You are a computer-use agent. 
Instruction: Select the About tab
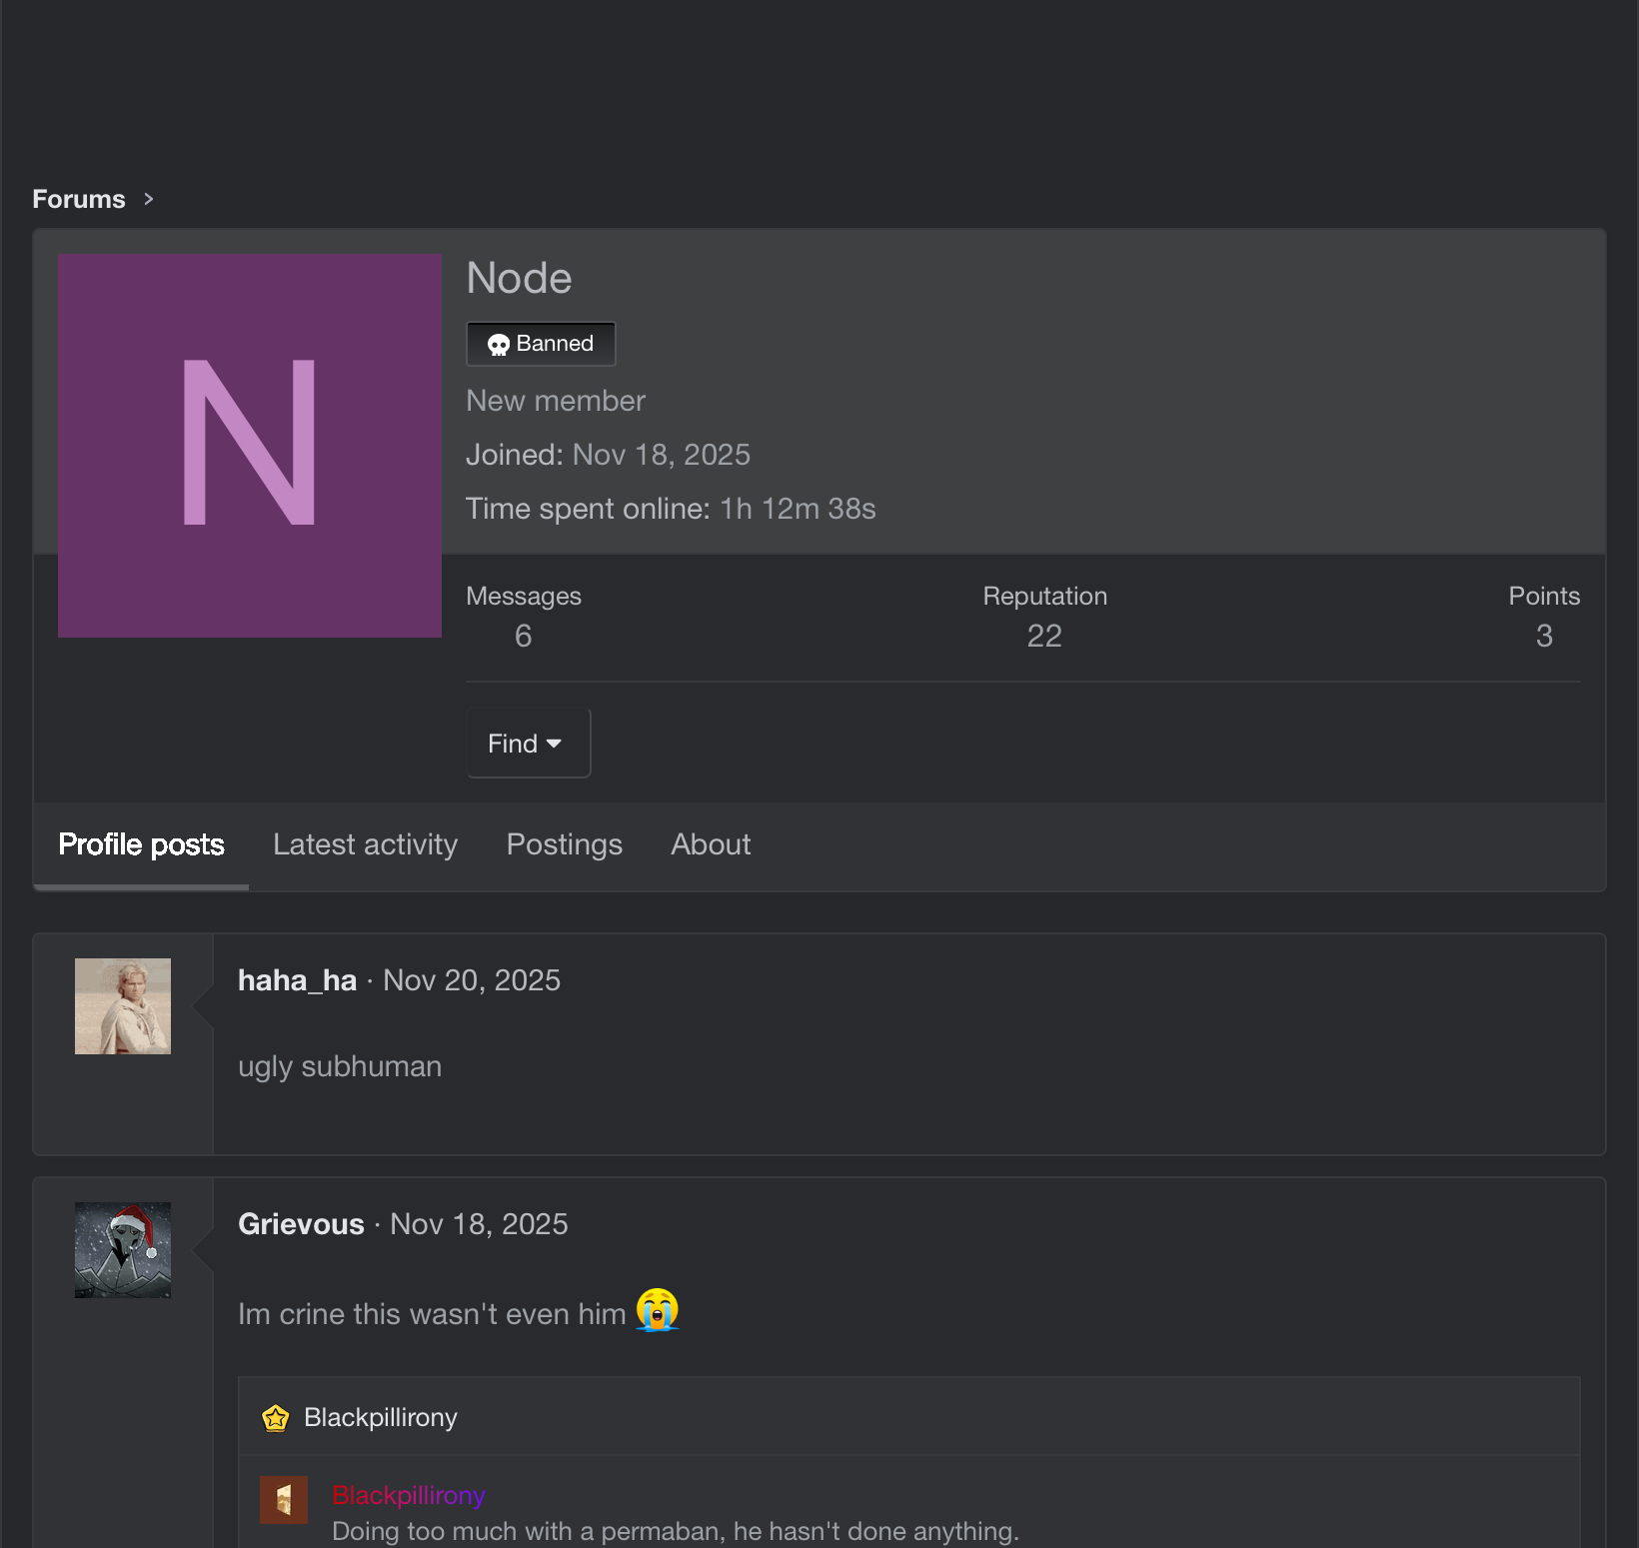tap(711, 844)
